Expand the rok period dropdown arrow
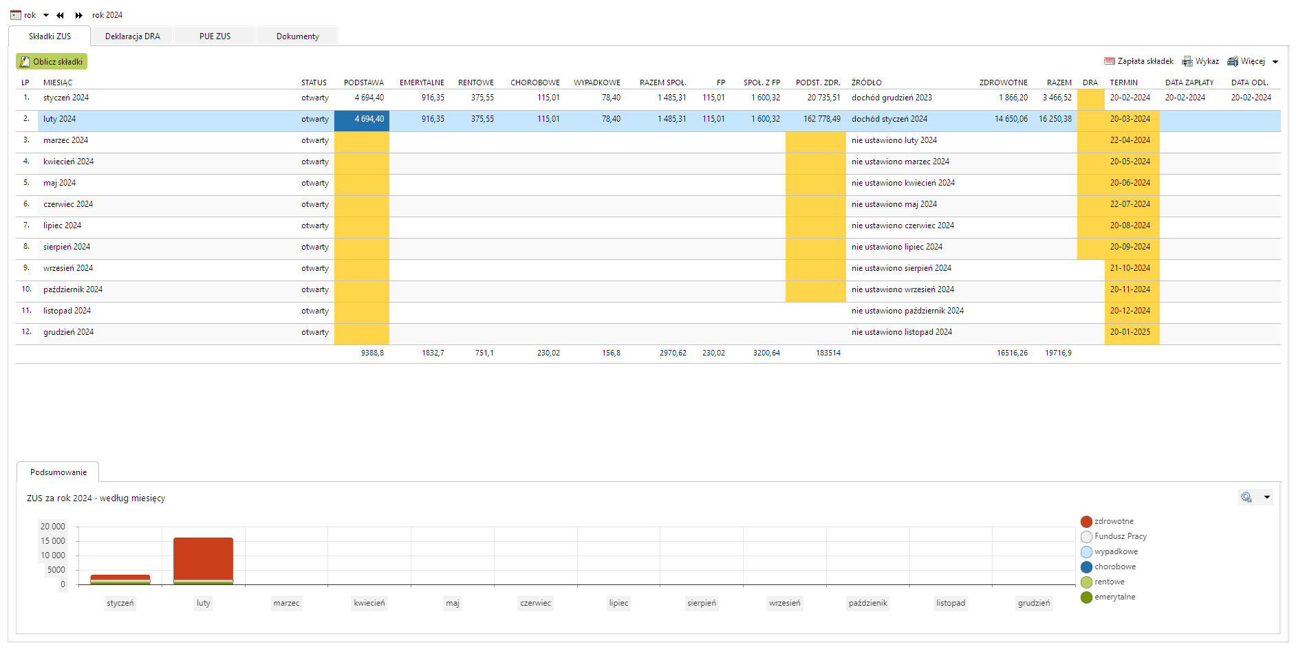The image size is (1296, 649). (x=46, y=15)
